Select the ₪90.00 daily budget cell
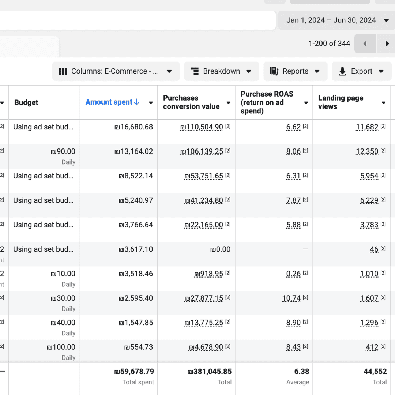This screenshot has height=395, width=395. tap(63, 152)
